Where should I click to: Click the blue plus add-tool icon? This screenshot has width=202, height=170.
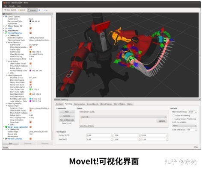pos(39,10)
